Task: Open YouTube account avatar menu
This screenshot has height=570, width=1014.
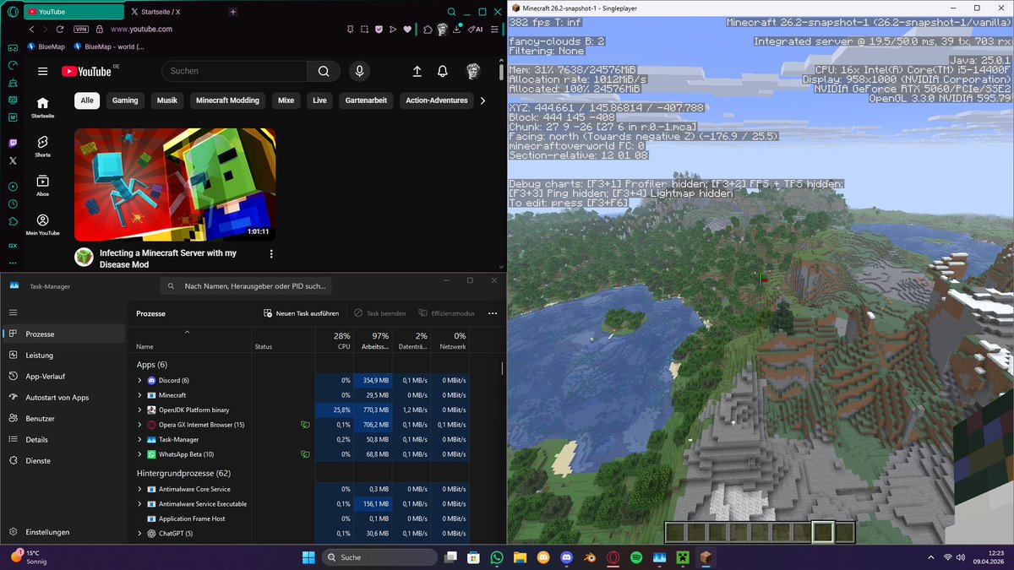Action: (473, 72)
